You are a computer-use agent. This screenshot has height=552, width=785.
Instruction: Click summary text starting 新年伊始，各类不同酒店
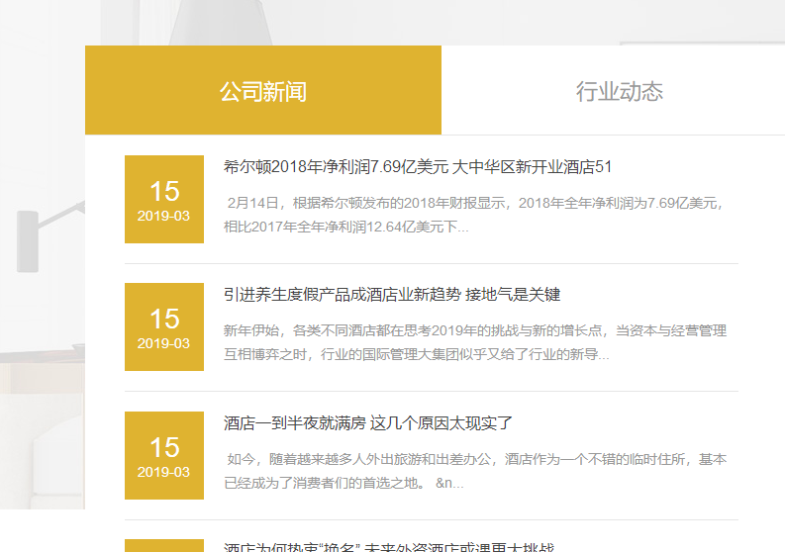475,342
